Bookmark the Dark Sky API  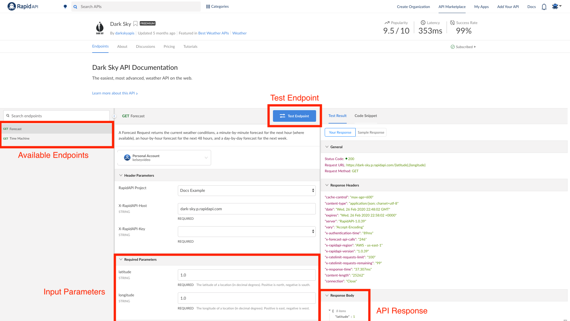click(x=135, y=24)
